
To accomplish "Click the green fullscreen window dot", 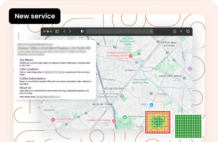I will (51, 31).
